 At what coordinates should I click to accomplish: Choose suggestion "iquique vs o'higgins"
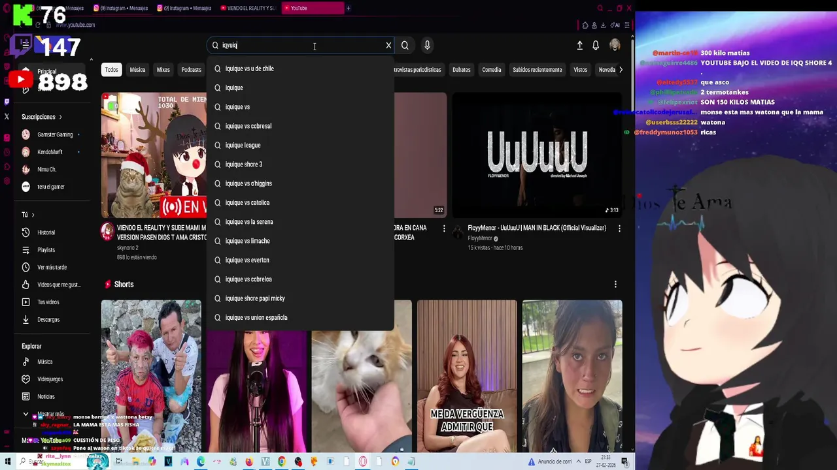300,183
